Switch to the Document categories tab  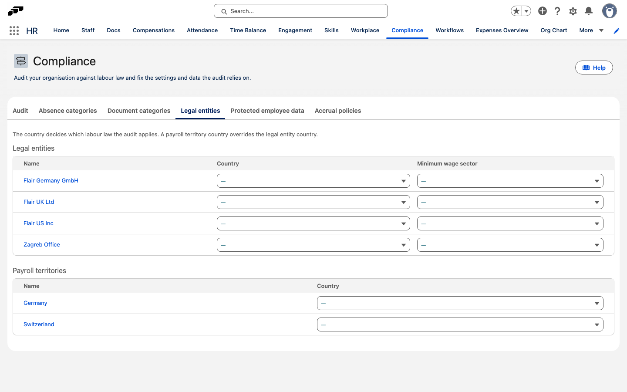[139, 111]
